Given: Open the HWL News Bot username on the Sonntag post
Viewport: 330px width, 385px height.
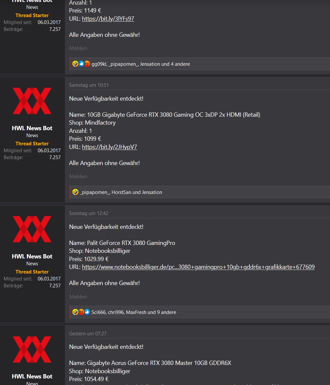Looking at the screenshot, I should click(32, 256).
